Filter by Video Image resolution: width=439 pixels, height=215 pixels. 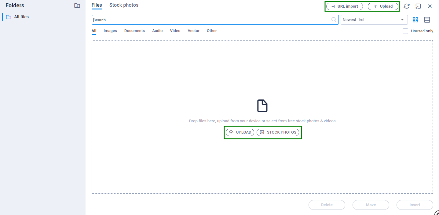pyautogui.click(x=175, y=31)
